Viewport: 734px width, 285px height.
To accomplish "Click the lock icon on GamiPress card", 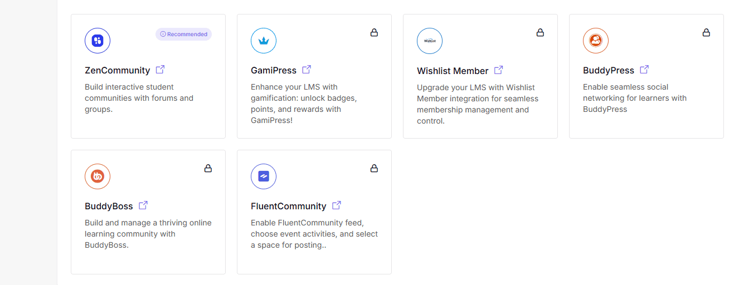I will 374,33.
